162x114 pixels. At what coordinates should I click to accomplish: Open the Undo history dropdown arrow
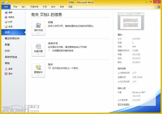point(13,3)
